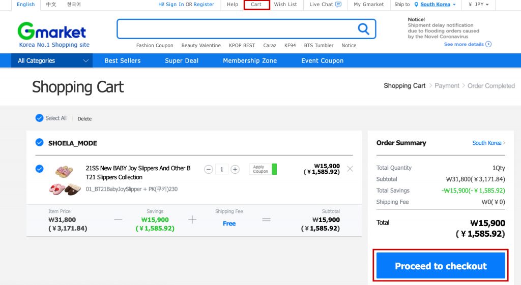Click the BTS Tumbler keyword
The height and width of the screenshot is (285, 521).
coord(319,45)
